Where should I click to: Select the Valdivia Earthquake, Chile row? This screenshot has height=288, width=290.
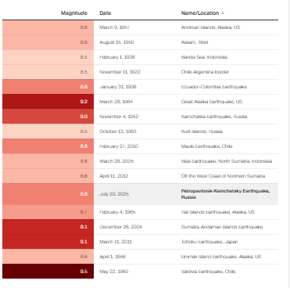[x=140, y=272]
